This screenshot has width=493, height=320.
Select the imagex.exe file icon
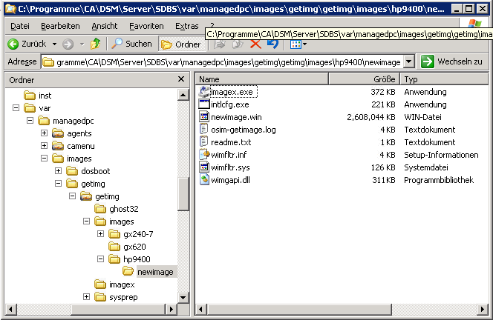pos(204,92)
